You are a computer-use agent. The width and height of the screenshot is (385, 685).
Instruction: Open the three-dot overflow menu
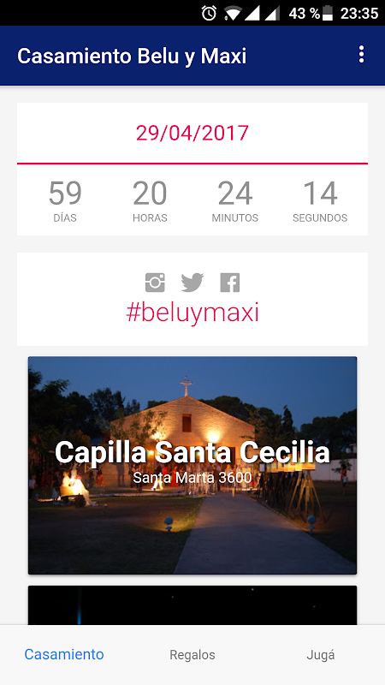[361, 55]
